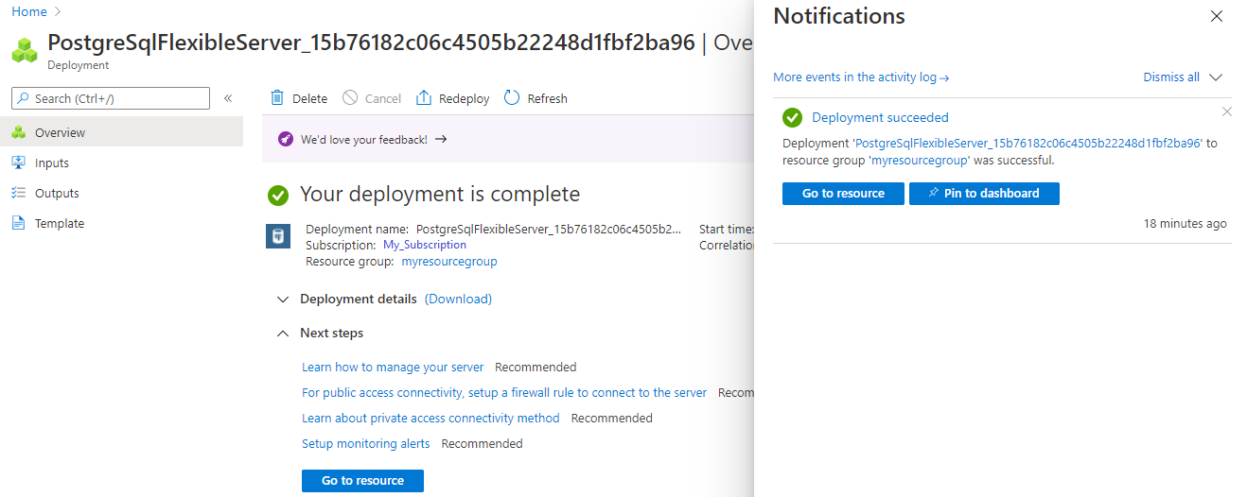The width and height of the screenshot is (1247, 497).
Task: Go to Home breadcrumb
Action: (x=29, y=12)
